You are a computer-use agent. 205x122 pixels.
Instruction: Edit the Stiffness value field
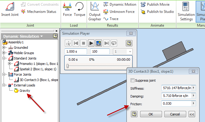(177, 88)
